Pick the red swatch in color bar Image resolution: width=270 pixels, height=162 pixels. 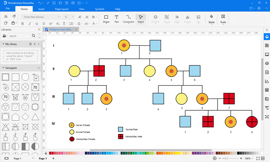click(50, 153)
